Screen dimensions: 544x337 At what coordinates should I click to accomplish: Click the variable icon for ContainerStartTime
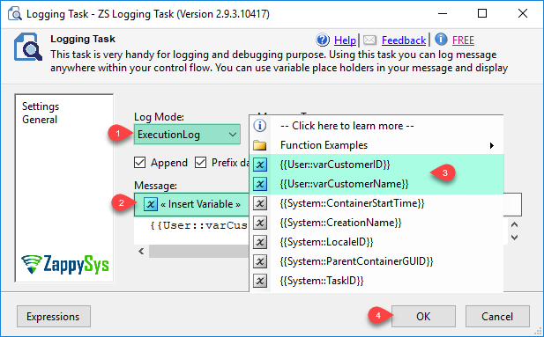(x=260, y=203)
